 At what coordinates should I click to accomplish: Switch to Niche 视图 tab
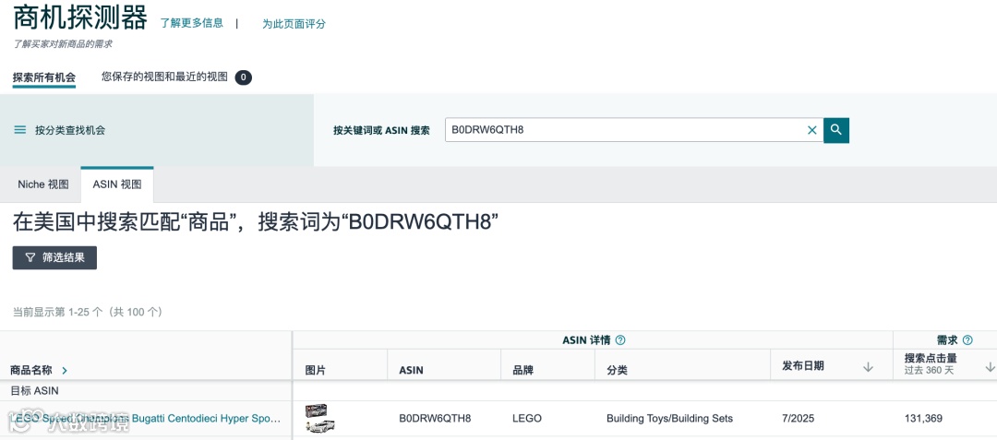point(43,184)
